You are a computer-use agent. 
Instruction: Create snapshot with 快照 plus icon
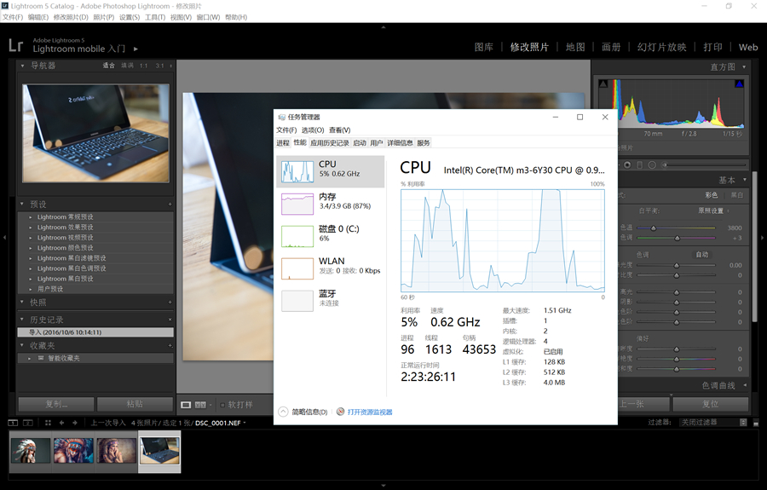pos(170,303)
